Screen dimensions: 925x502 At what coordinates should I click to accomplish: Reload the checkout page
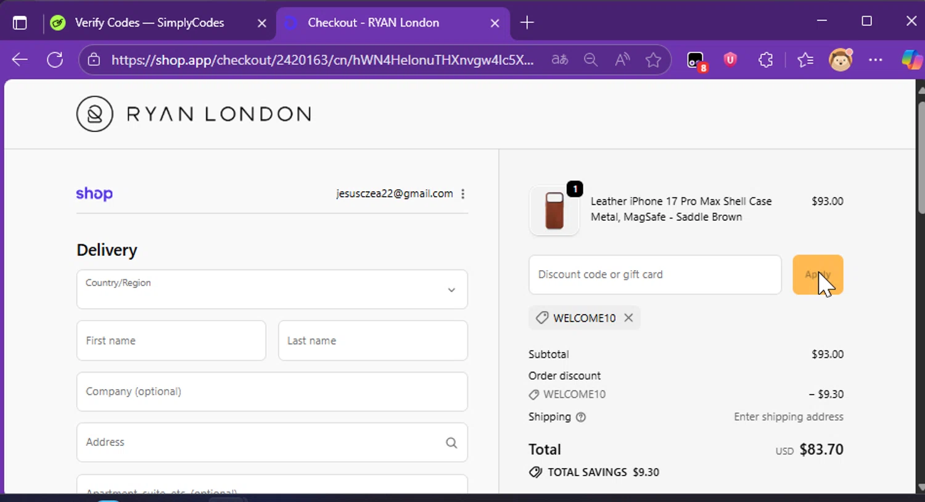(x=55, y=60)
